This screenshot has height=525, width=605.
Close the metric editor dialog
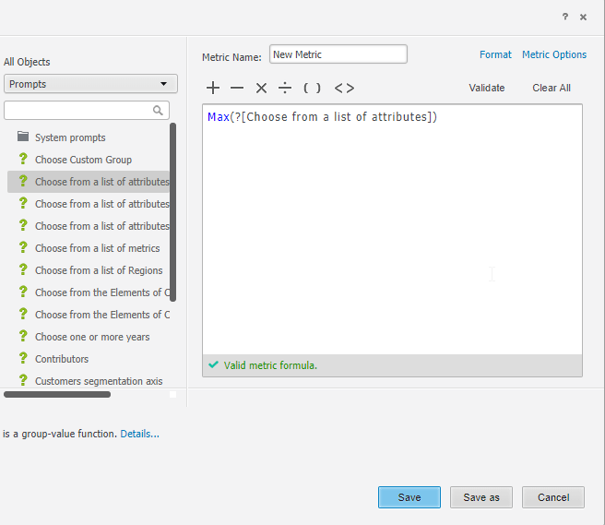coord(584,17)
